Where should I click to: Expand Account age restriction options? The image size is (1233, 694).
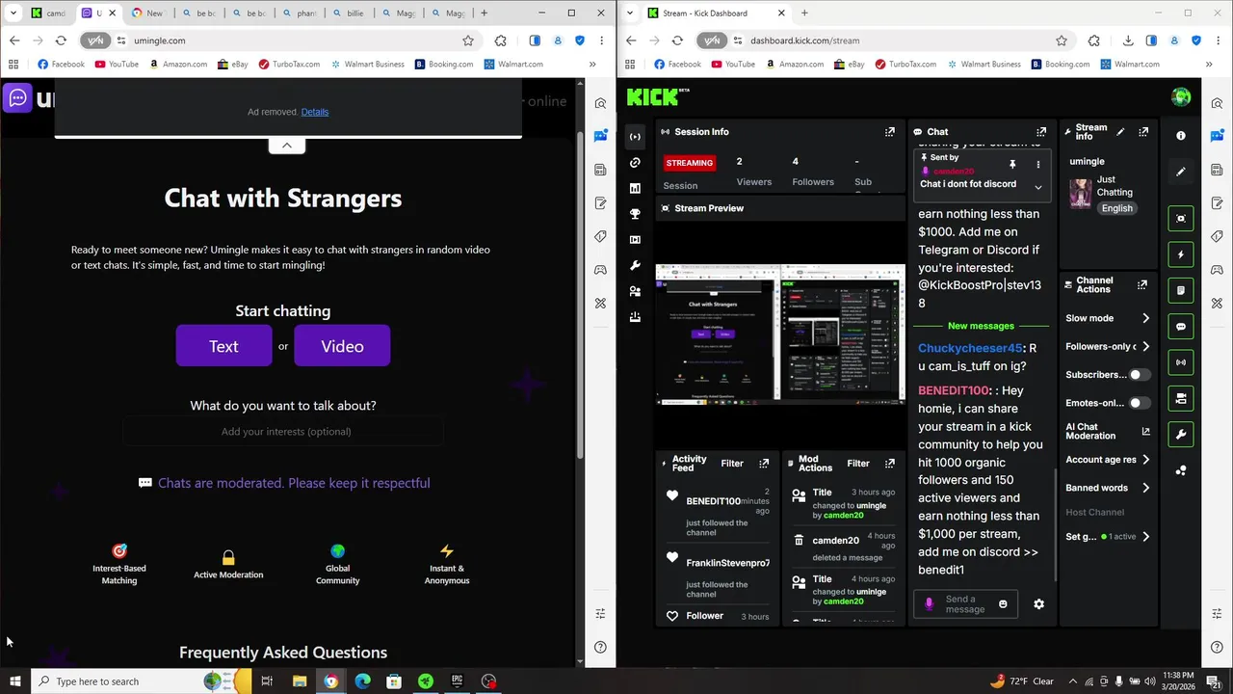pyautogui.click(x=1145, y=460)
